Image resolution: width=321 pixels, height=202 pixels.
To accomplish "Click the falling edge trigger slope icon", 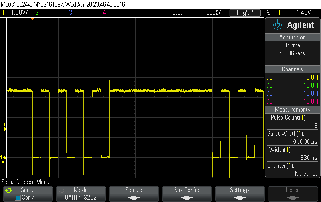I will 268,13.
